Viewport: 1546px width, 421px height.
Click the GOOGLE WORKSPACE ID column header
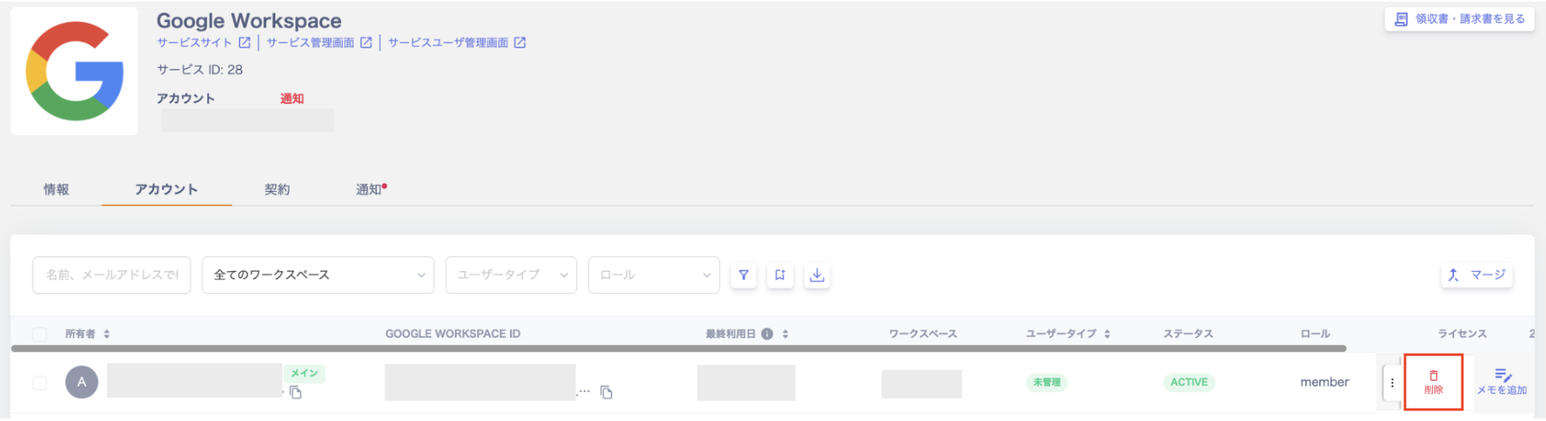tap(452, 334)
